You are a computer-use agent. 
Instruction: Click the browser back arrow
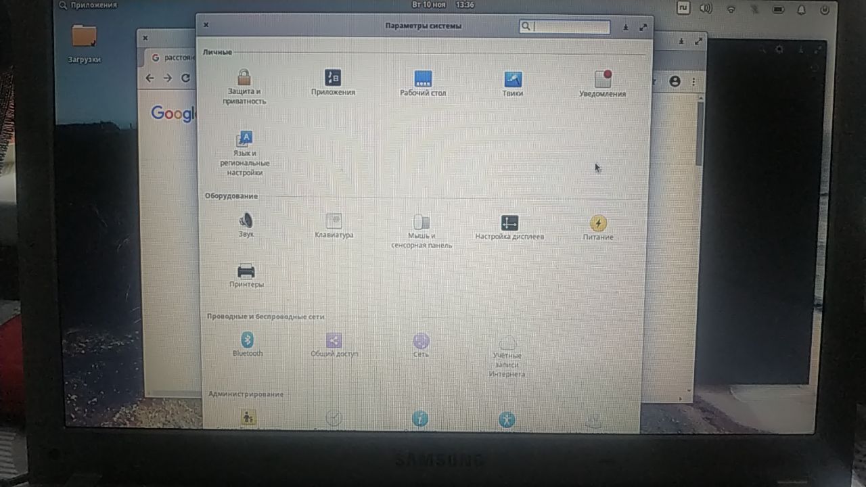click(x=150, y=78)
